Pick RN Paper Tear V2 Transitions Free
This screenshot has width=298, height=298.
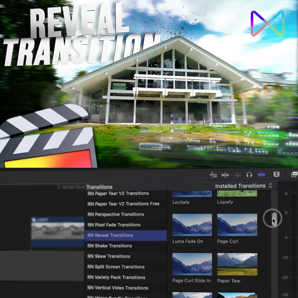[x=123, y=204]
